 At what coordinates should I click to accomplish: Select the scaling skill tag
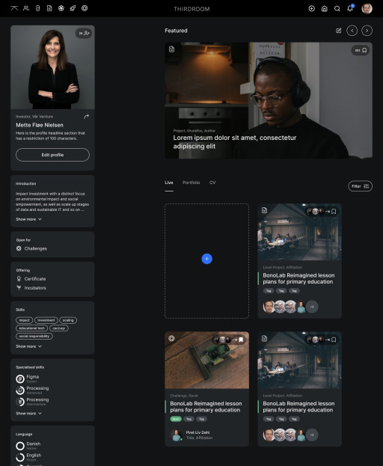[x=68, y=320]
